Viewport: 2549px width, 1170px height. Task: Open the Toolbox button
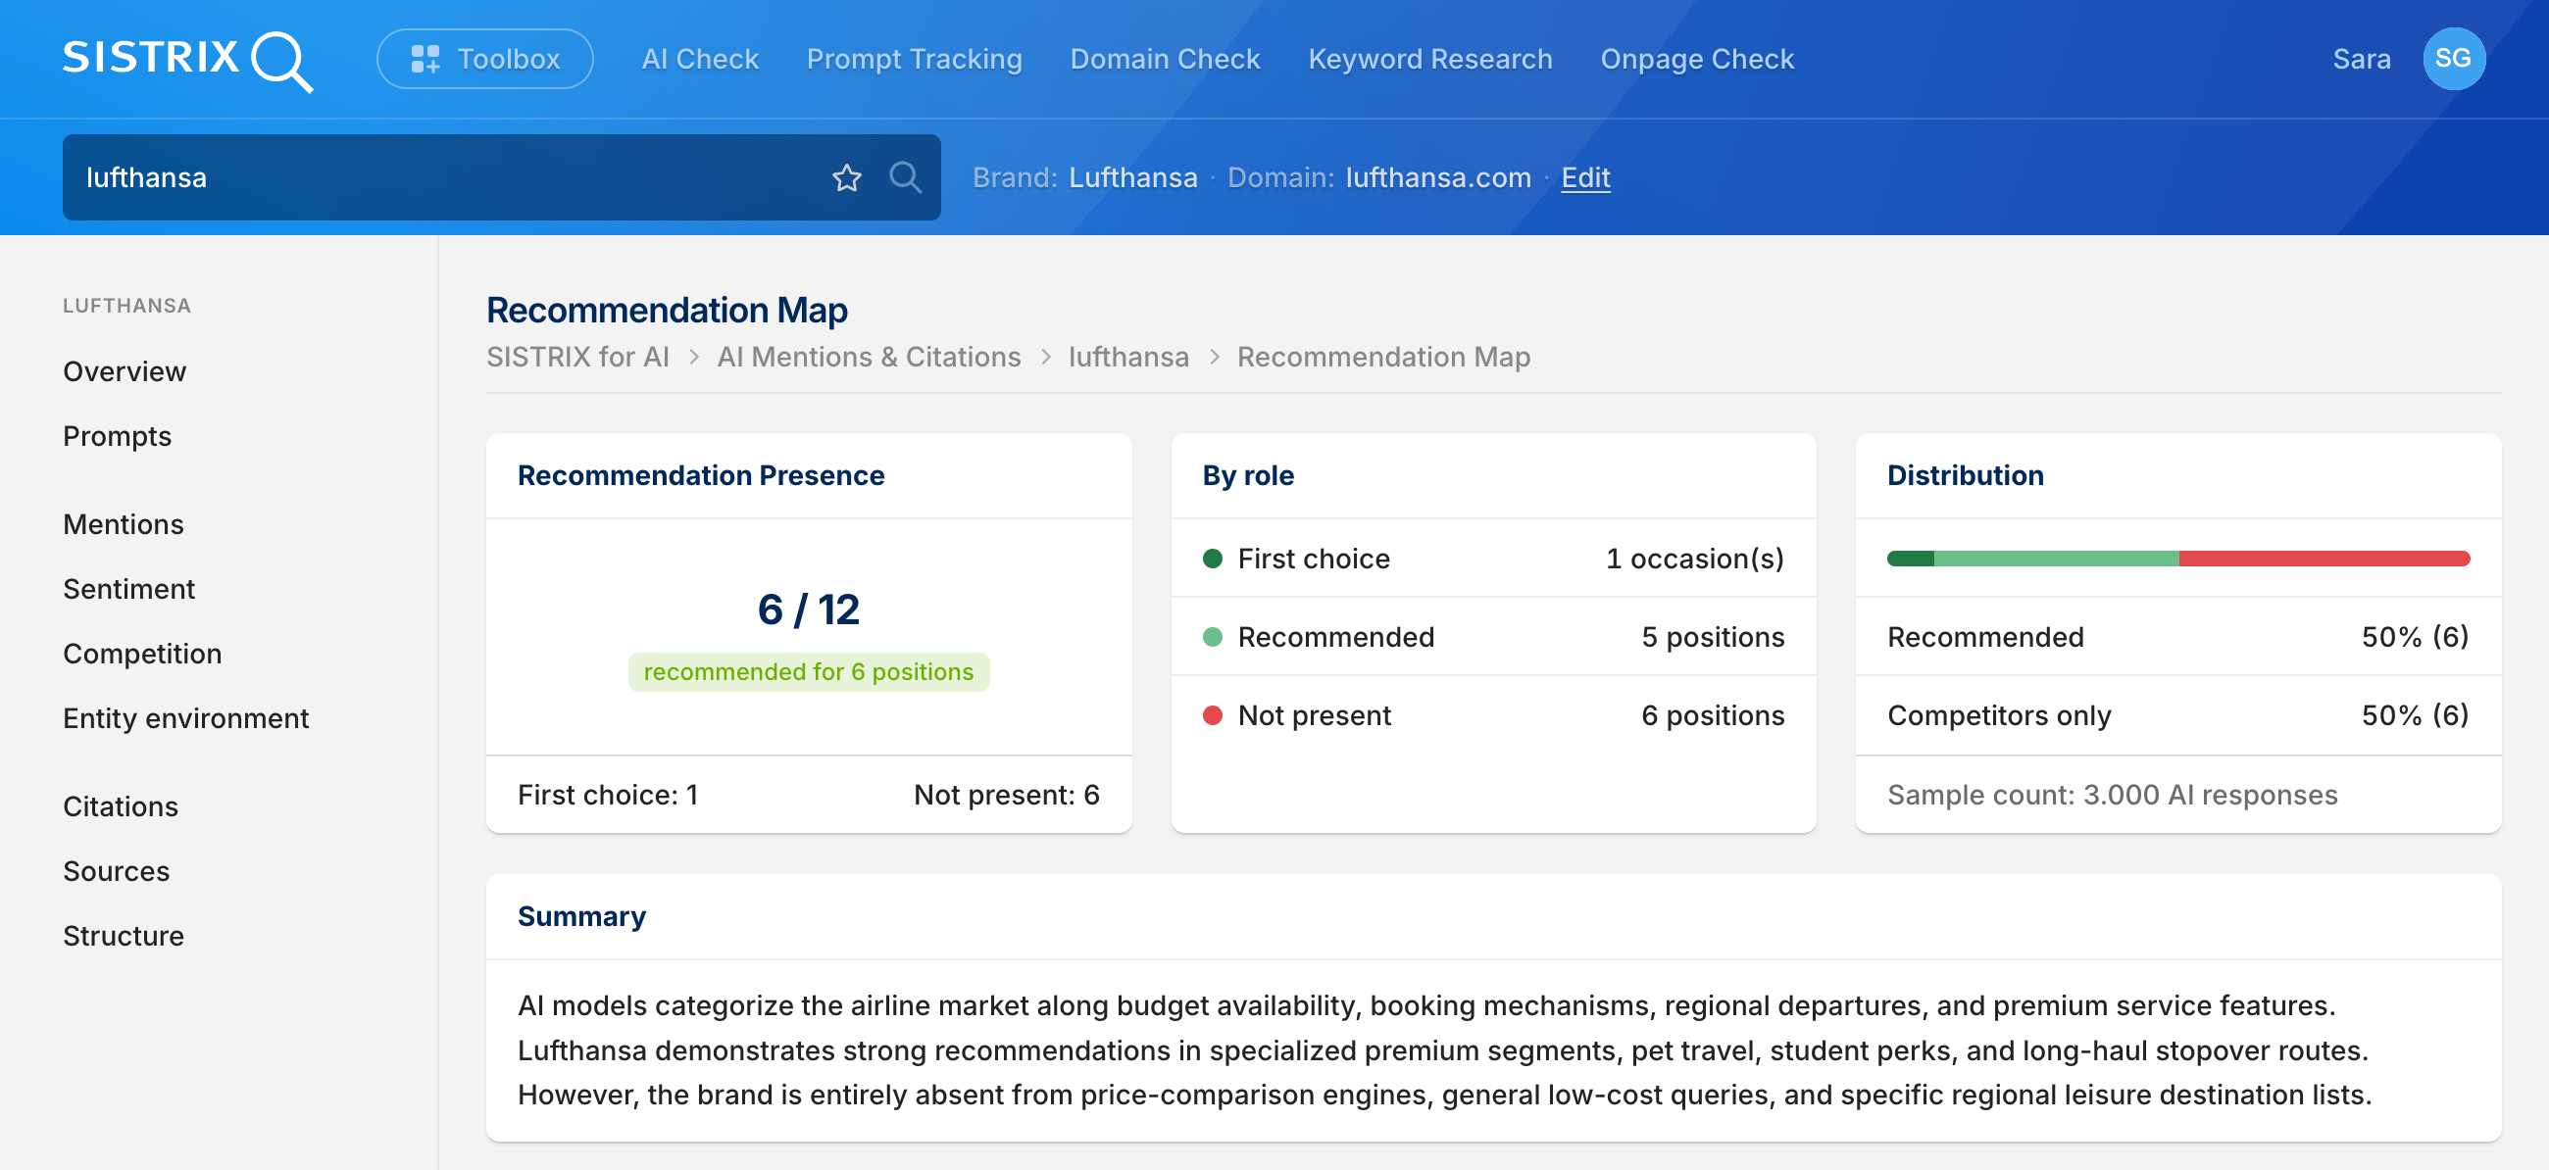(x=485, y=60)
